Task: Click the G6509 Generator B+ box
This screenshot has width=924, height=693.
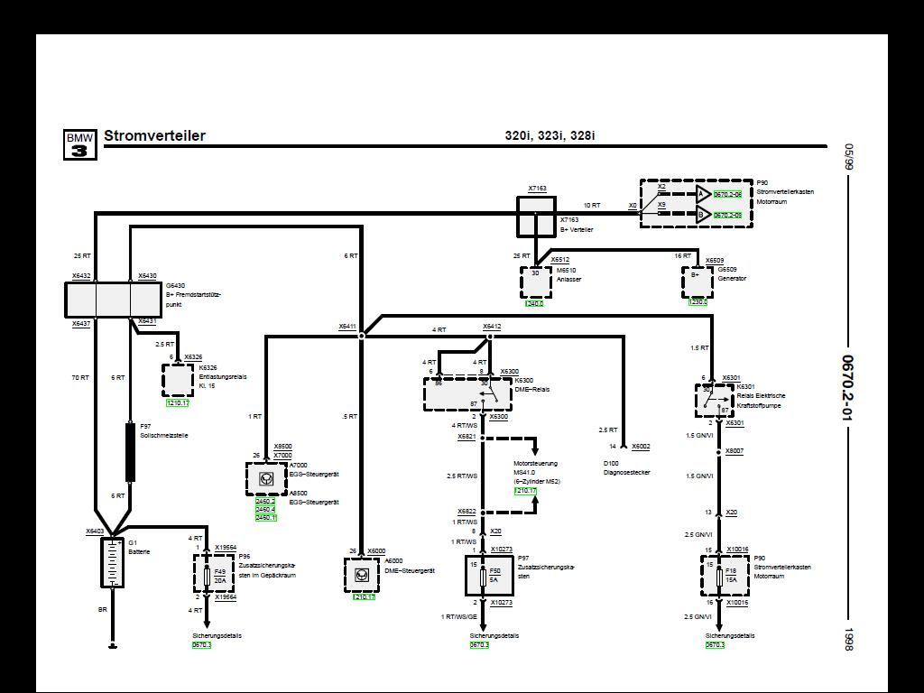Action: tap(698, 282)
